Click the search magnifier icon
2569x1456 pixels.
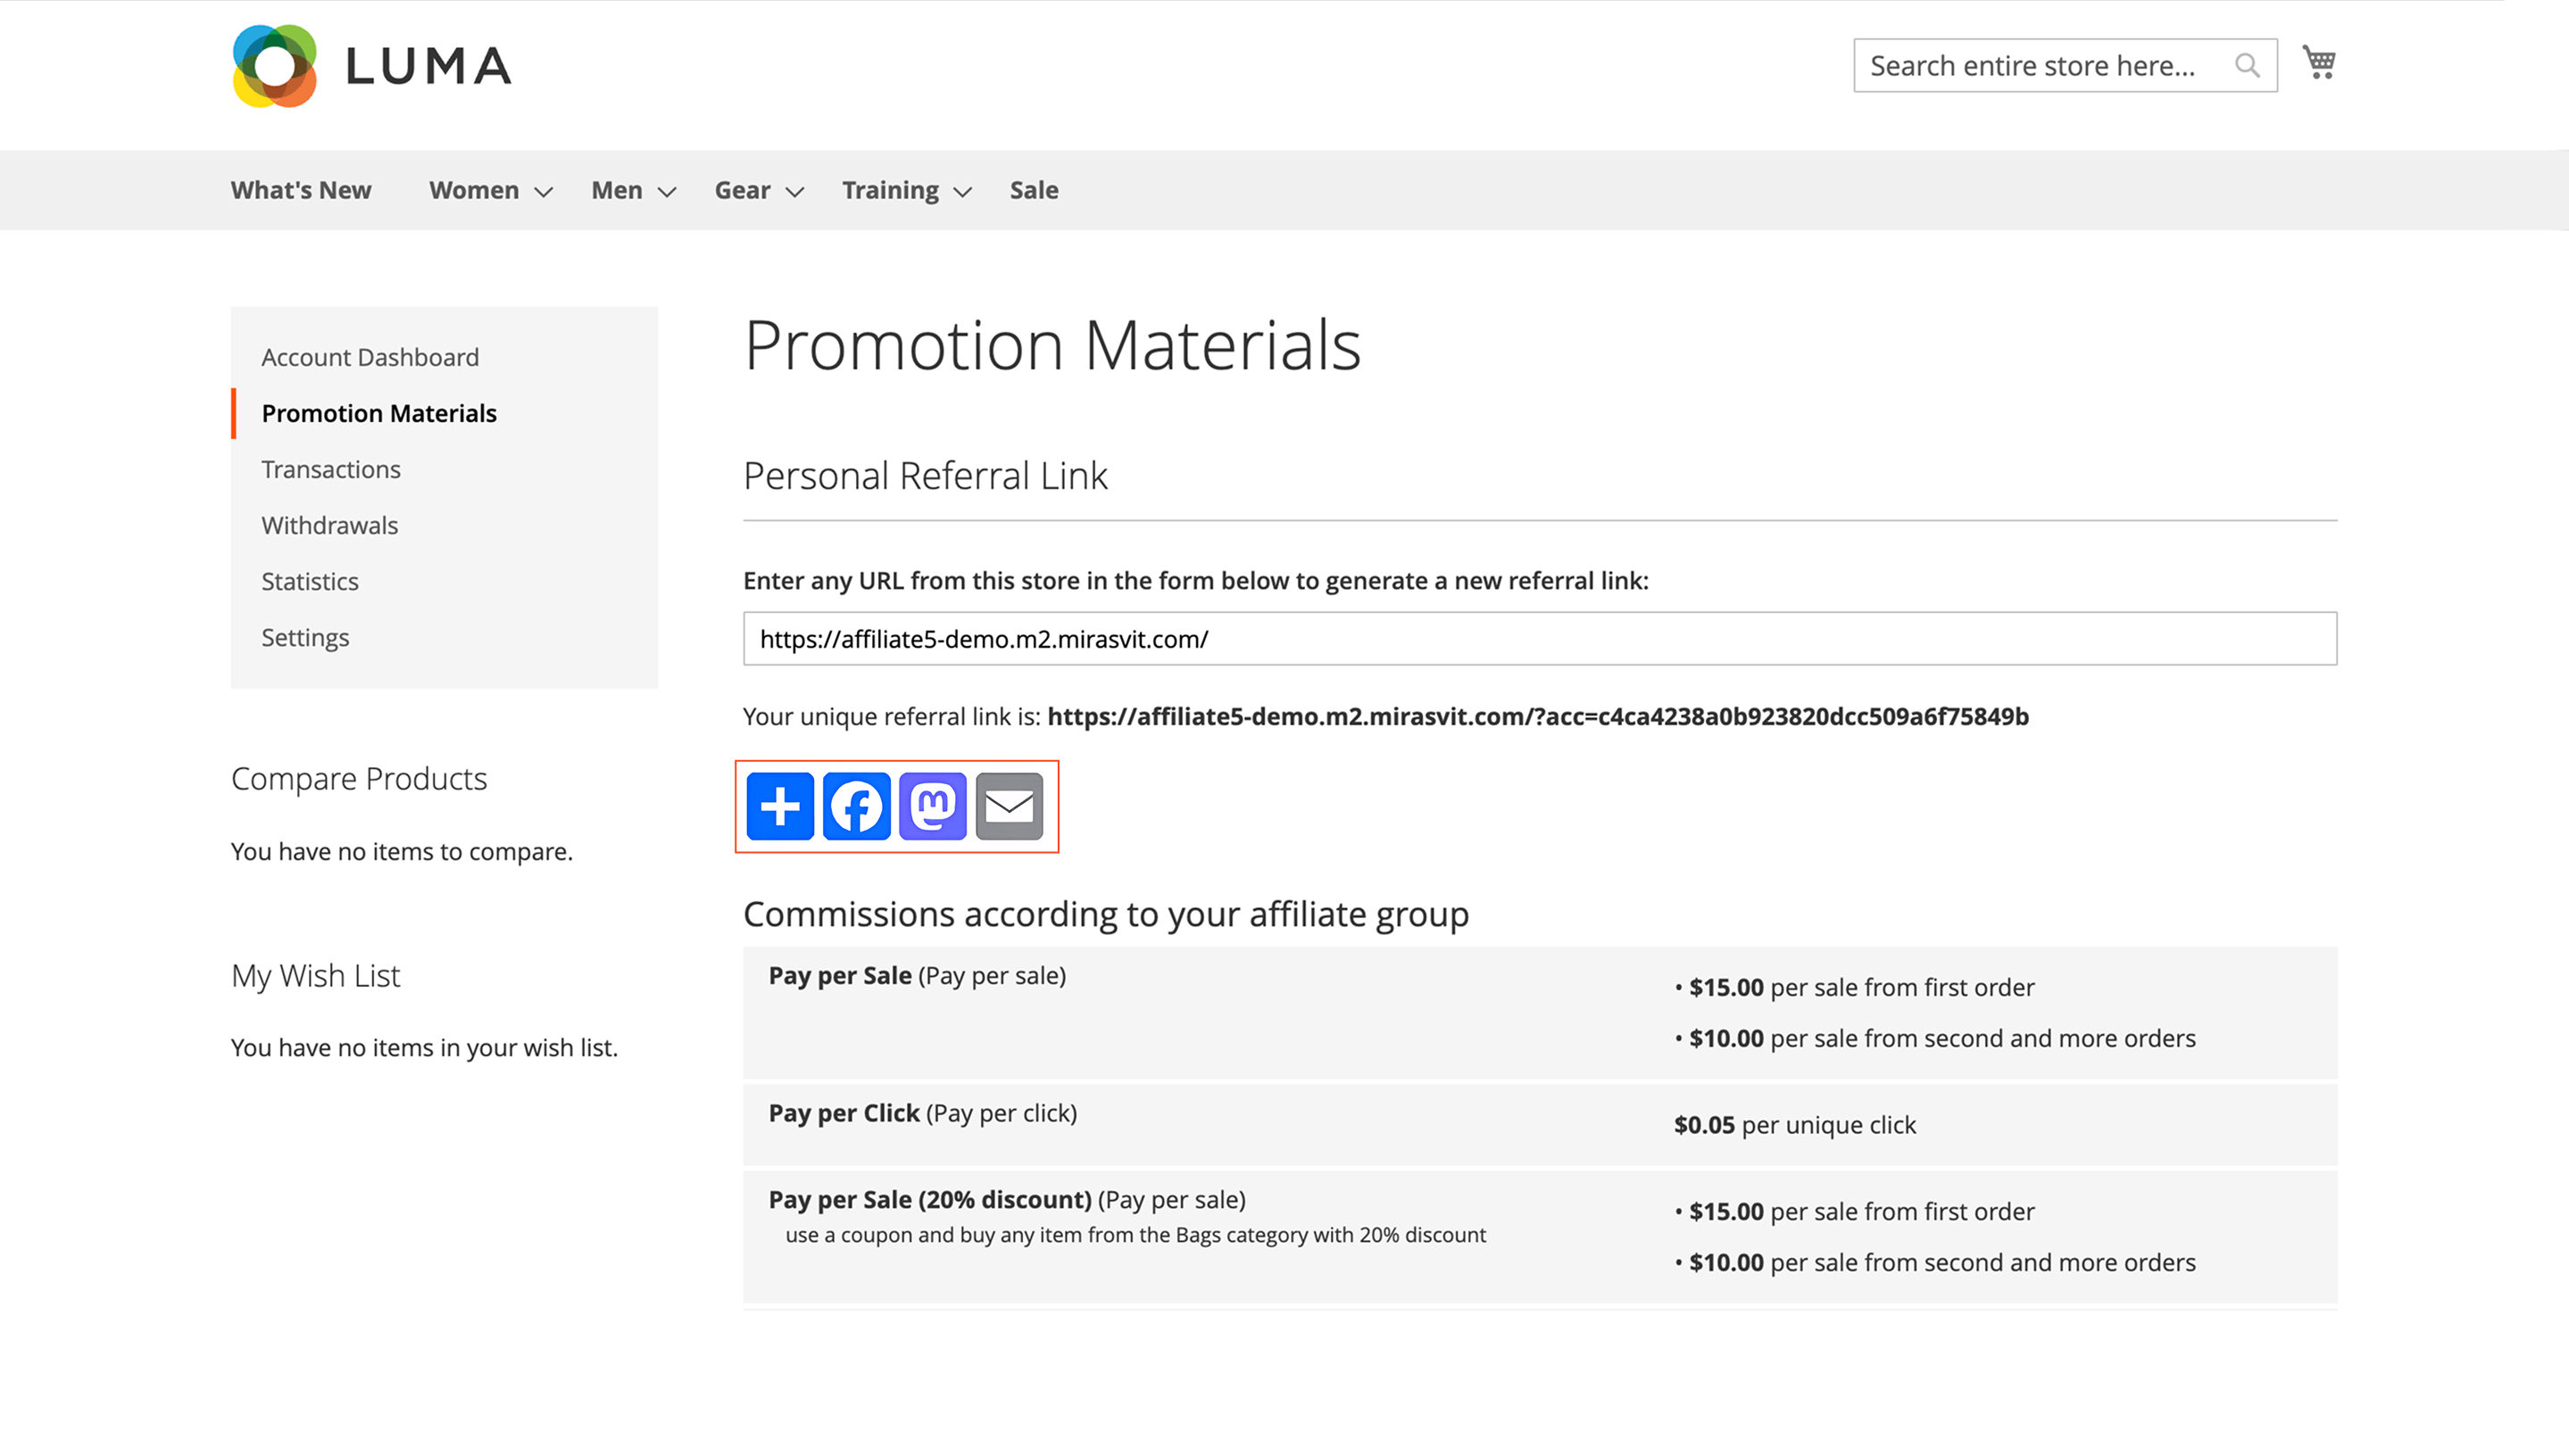pyautogui.click(x=2247, y=66)
